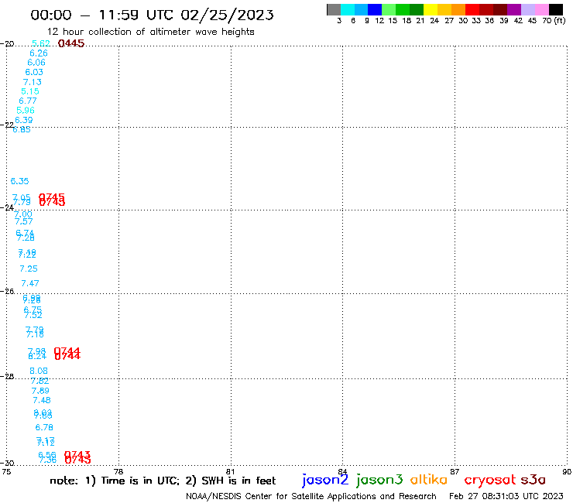
Task: Click the -28 latitude axis label
Action: (8, 376)
